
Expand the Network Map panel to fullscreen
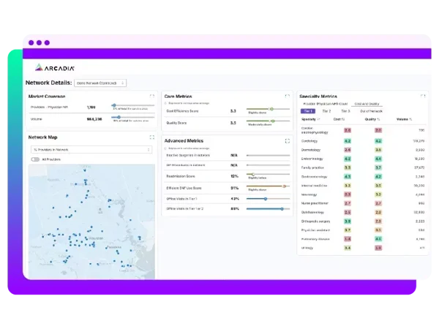(x=152, y=137)
